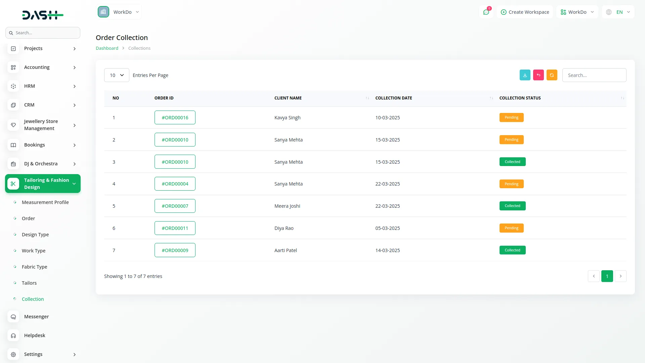Click the orange refresh icon button
The height and width of the screenshot is (363, 645).
coord(552,75)
